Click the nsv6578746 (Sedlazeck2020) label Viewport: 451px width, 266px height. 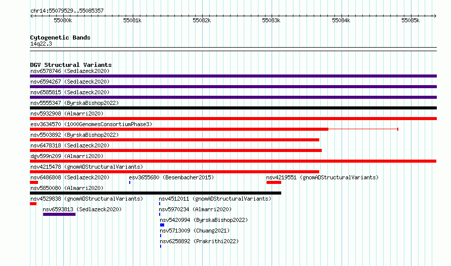click(70, 71)
